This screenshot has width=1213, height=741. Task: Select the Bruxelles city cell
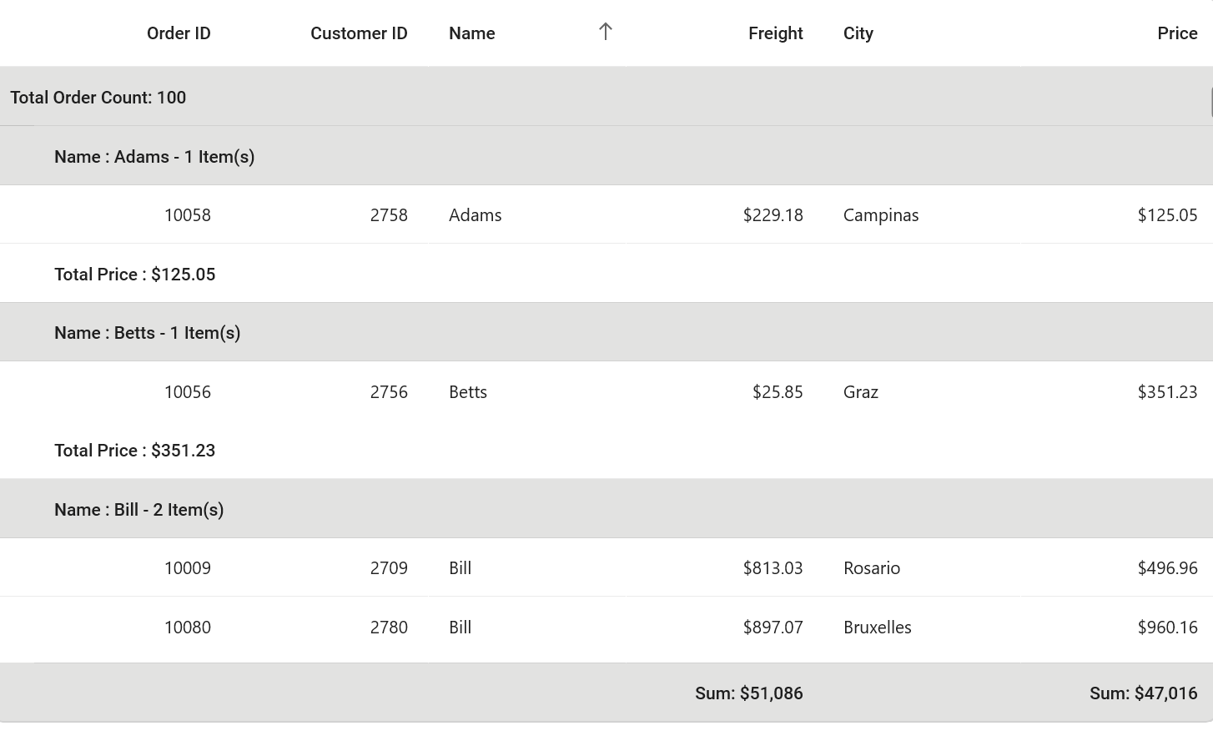(x=878, y=628)
